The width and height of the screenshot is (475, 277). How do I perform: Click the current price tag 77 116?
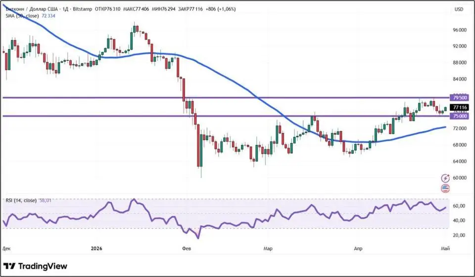[460, 107]
